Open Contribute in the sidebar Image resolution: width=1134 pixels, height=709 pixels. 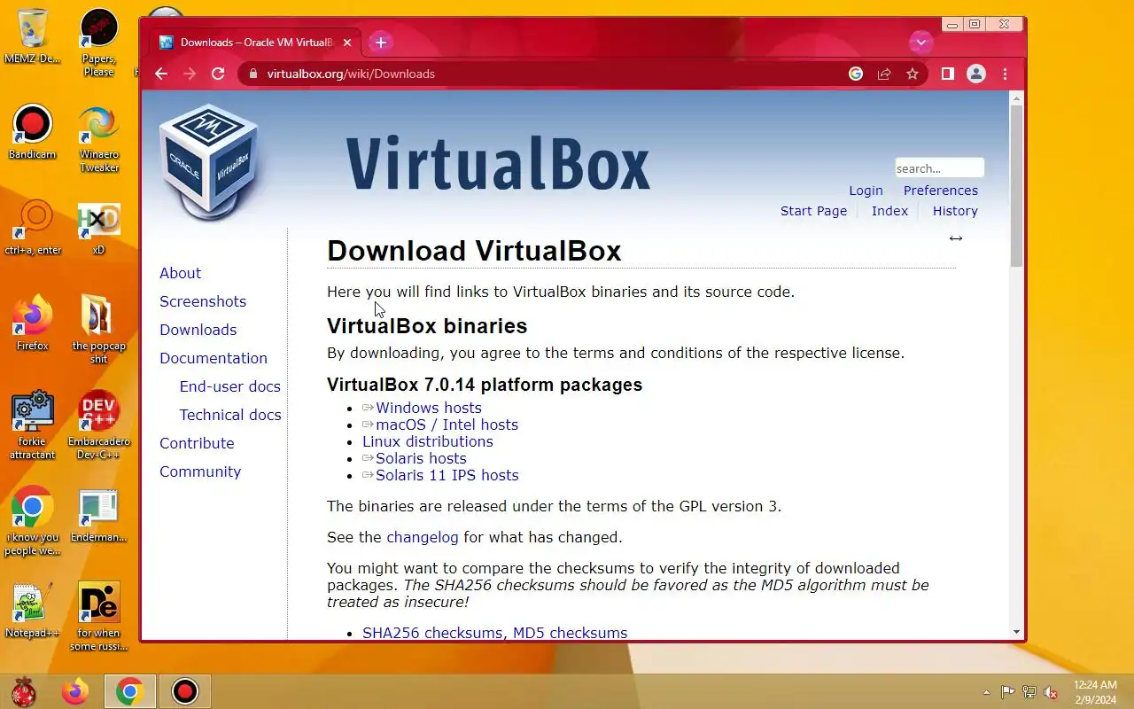coord(197,443)
